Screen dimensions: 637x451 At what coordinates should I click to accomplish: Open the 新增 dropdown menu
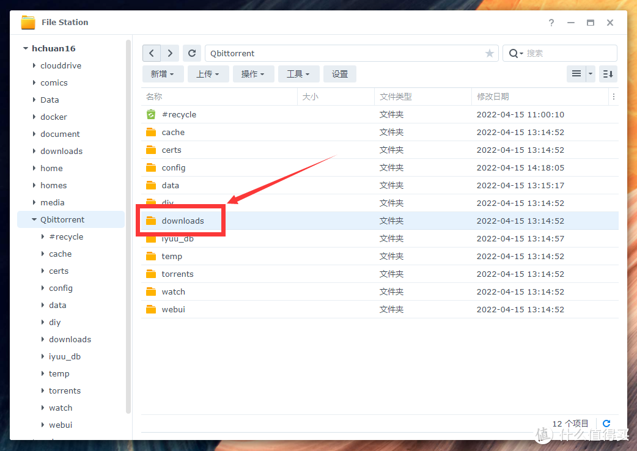163,74
